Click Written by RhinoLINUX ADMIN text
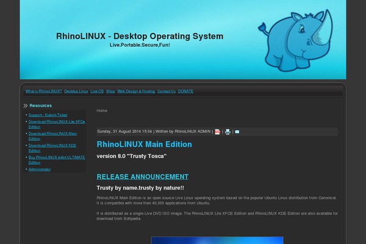Image resolution: width=366 pixels, height=244 pixels. coord(183,132)
